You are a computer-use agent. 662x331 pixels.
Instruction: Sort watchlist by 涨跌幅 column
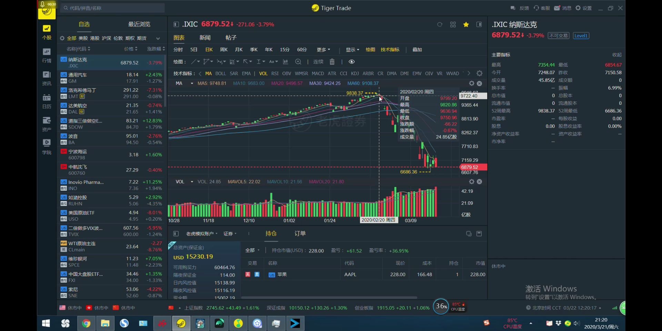156,49
